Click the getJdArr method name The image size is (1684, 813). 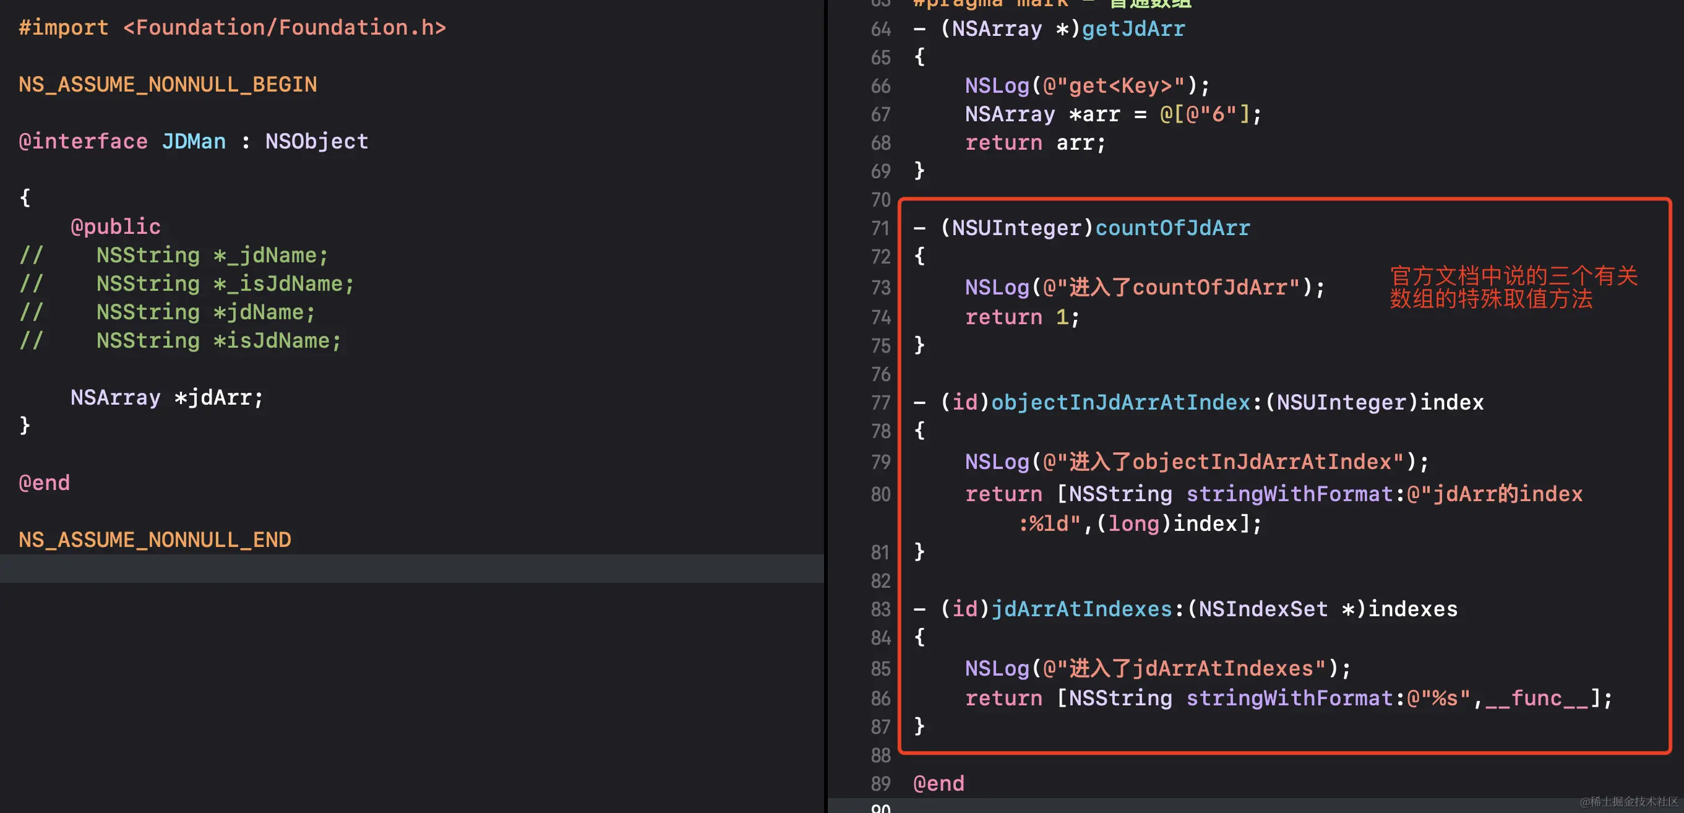(1132, 30)
